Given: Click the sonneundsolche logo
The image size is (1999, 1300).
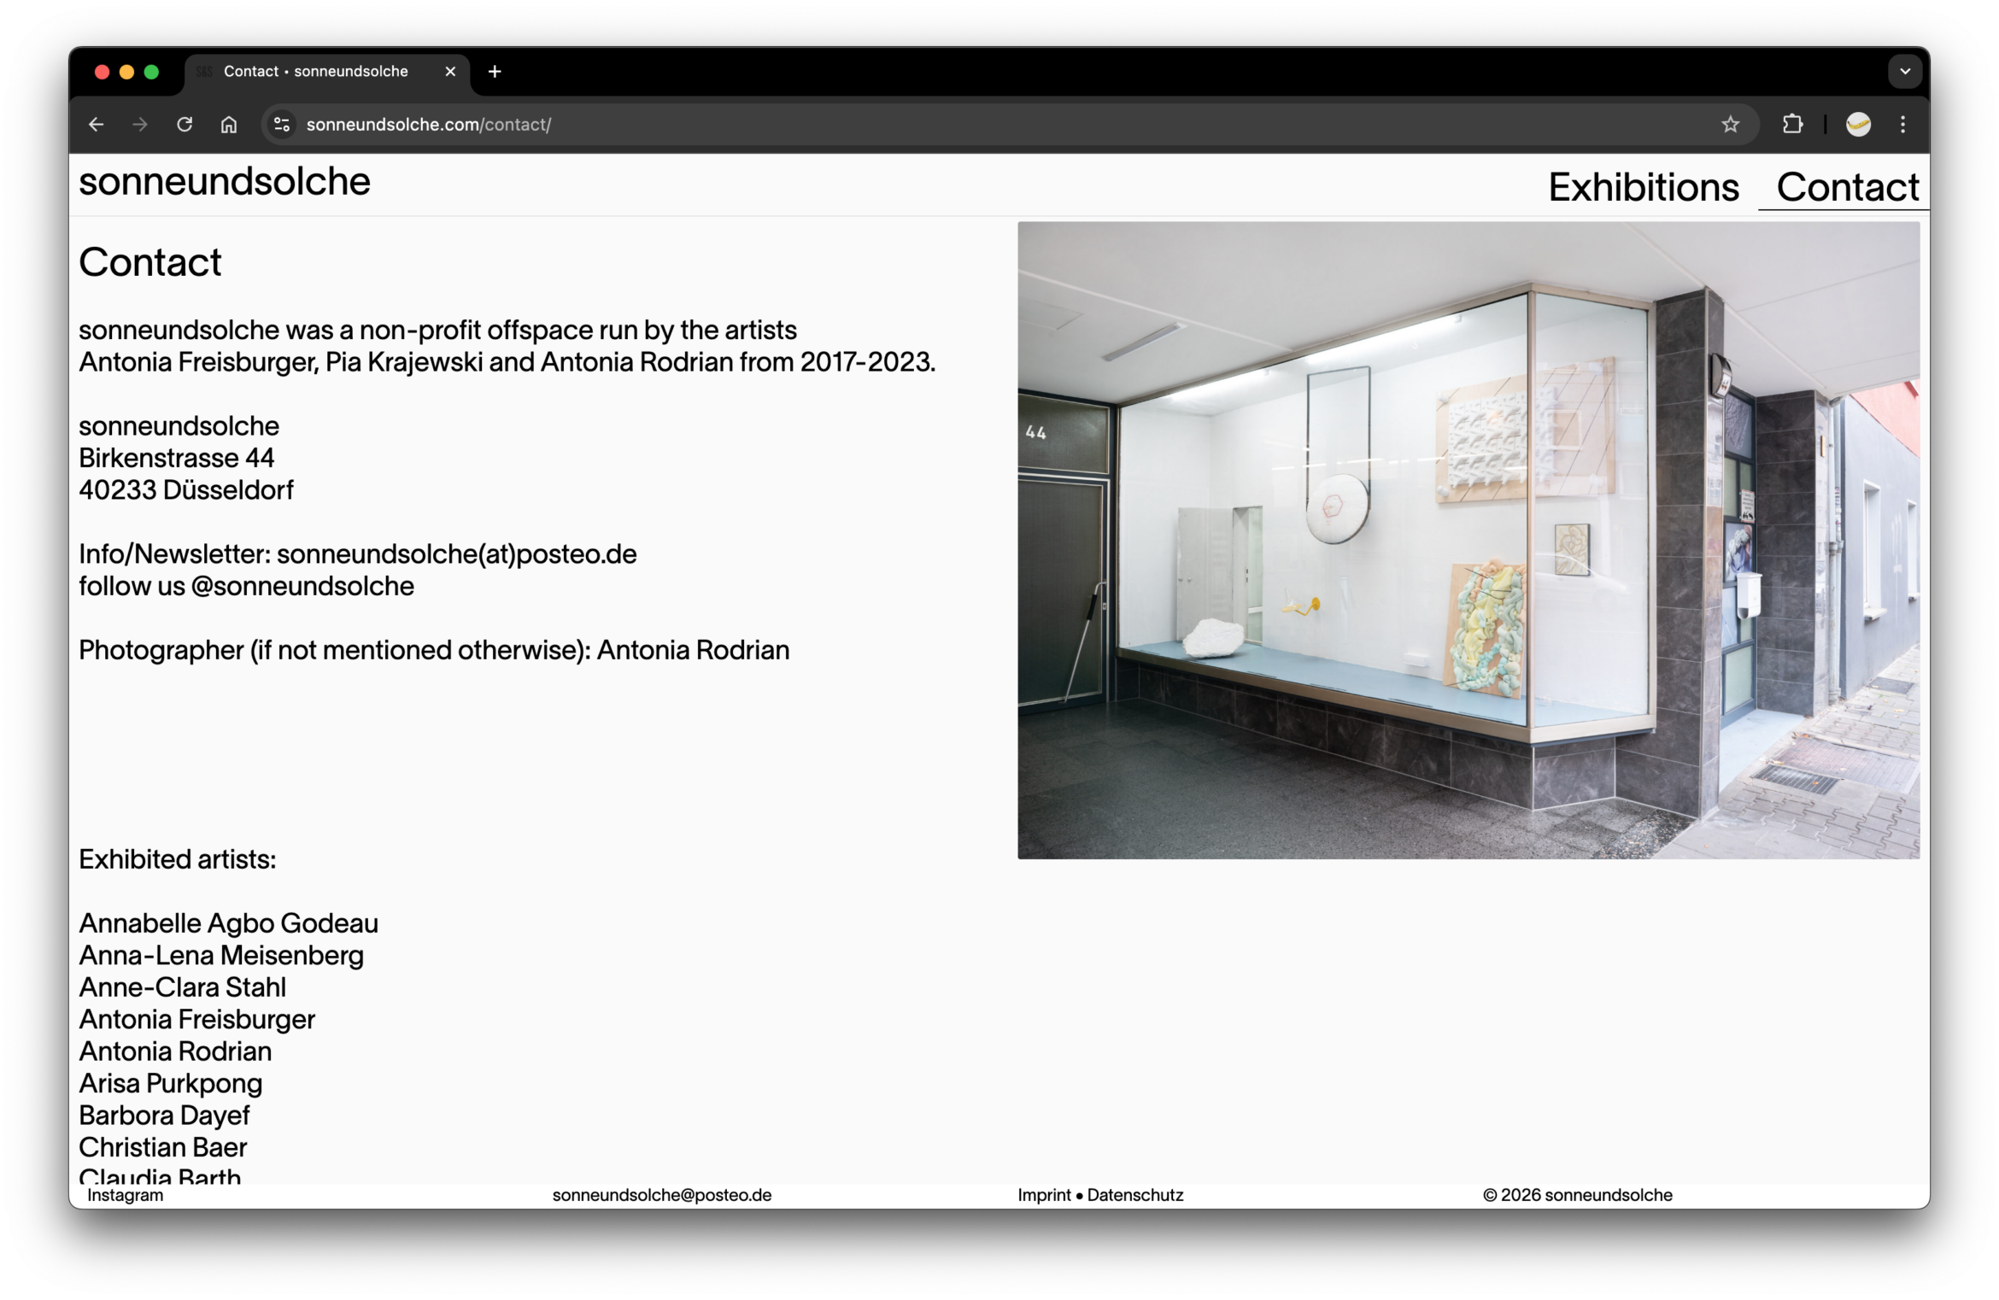Looking at the screenshot, I should [x=224, y=182].
